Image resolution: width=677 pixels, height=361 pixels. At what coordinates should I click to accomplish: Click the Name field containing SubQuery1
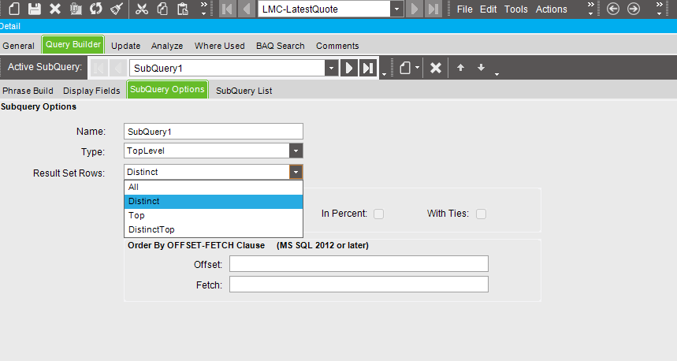click(214, 132)
